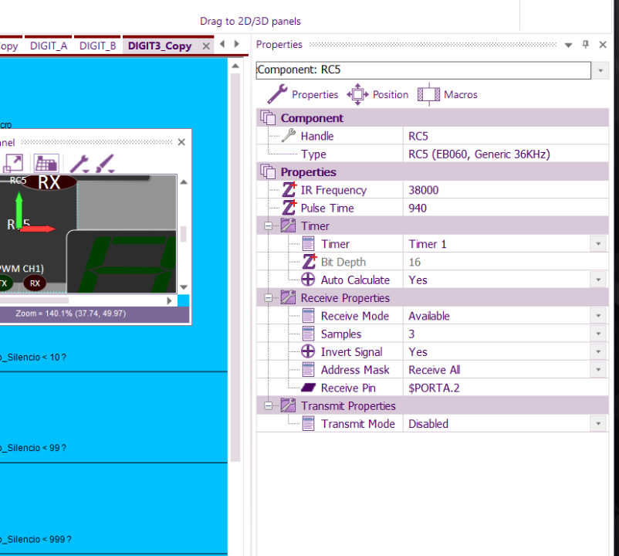The image size is (619, 556).
Task: Click the Timer list icon
Action: tap(308, 244)
